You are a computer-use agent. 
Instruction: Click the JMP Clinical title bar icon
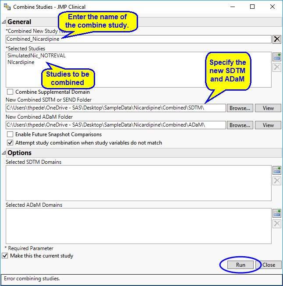tap(7, 7)
